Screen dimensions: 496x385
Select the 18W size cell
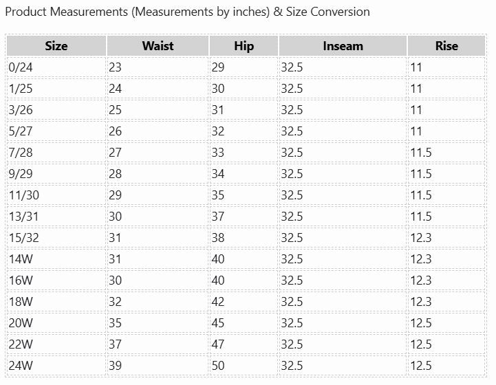(21, 302)
